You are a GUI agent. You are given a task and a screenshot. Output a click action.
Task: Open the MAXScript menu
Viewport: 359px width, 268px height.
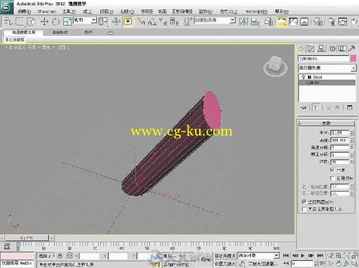[256, 11]
